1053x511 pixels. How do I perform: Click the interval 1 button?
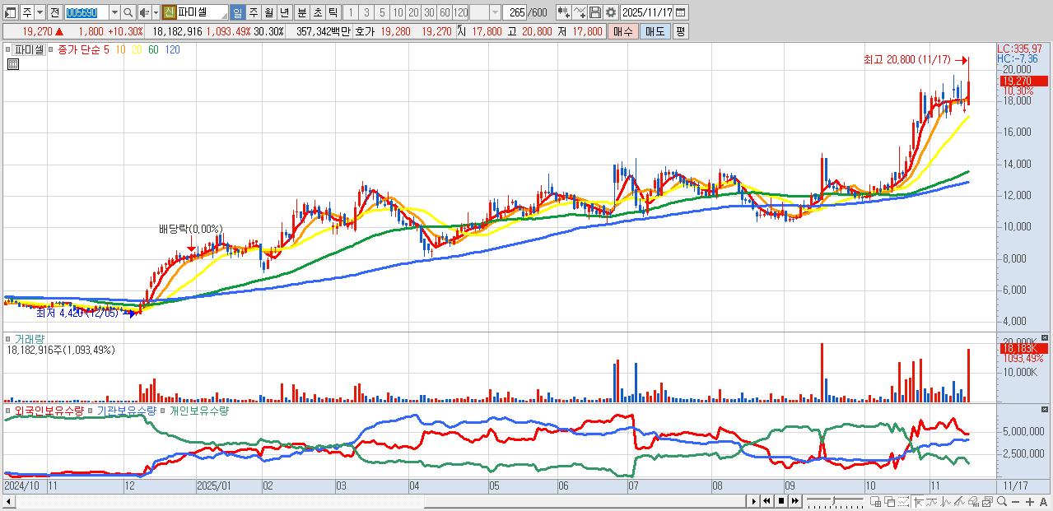350,12
